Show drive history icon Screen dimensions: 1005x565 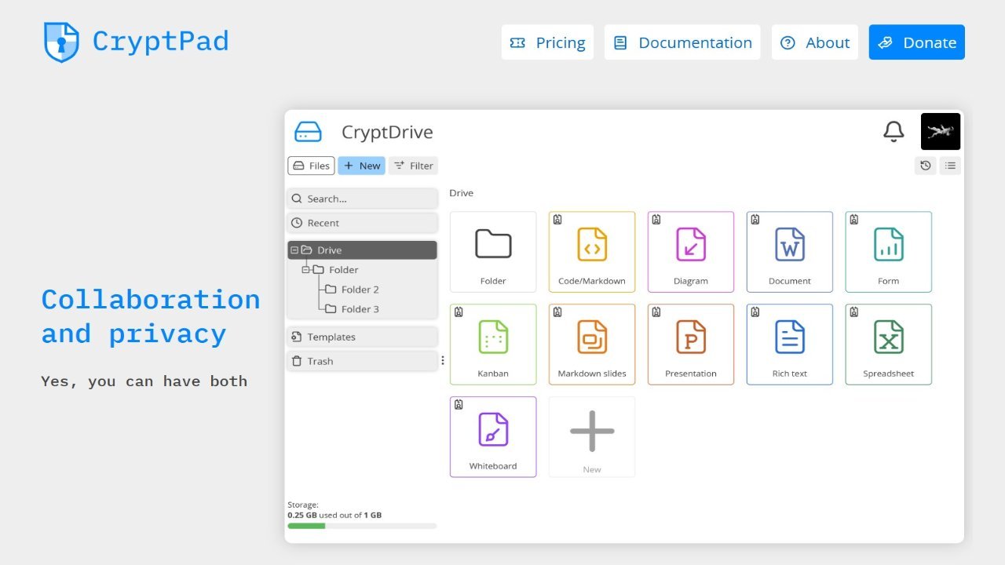(926, 166)
